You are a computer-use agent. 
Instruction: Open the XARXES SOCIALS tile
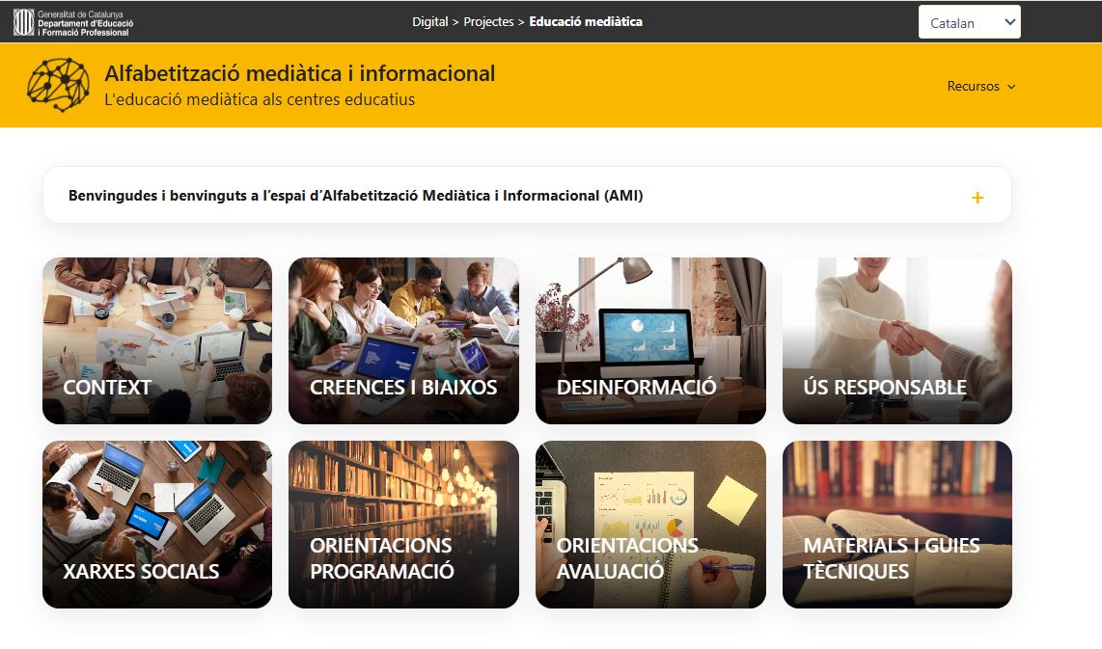click(157, 525)
